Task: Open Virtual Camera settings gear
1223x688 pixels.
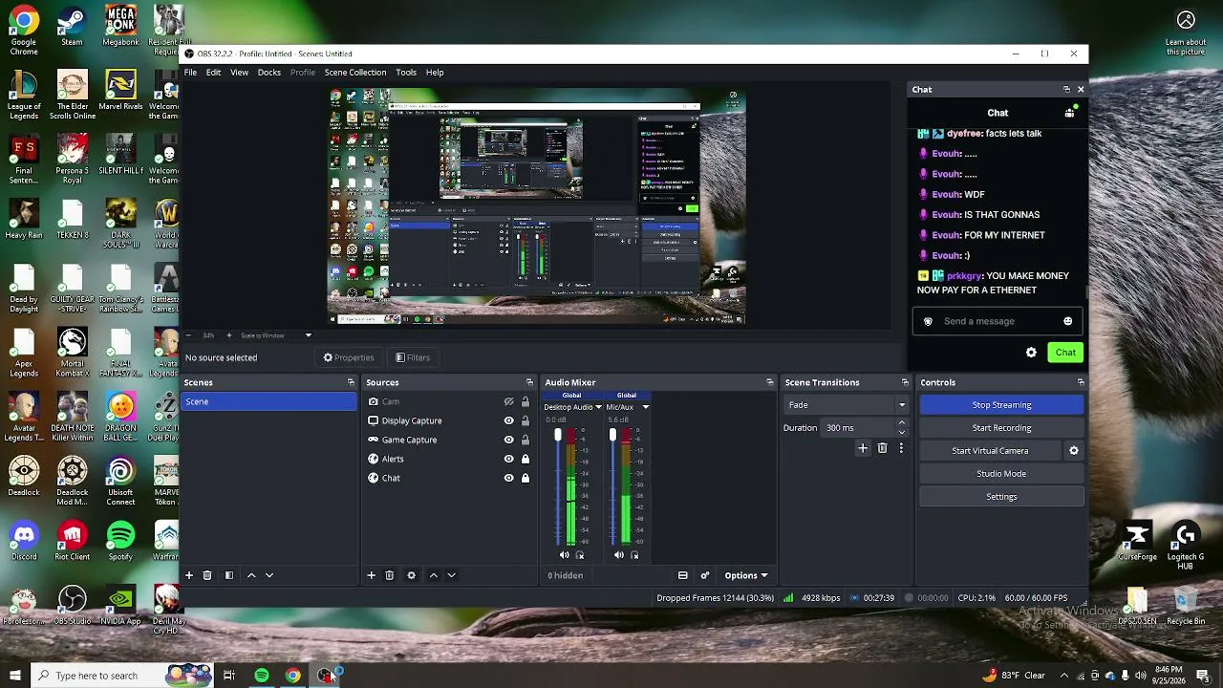Action: (1074, 451)
